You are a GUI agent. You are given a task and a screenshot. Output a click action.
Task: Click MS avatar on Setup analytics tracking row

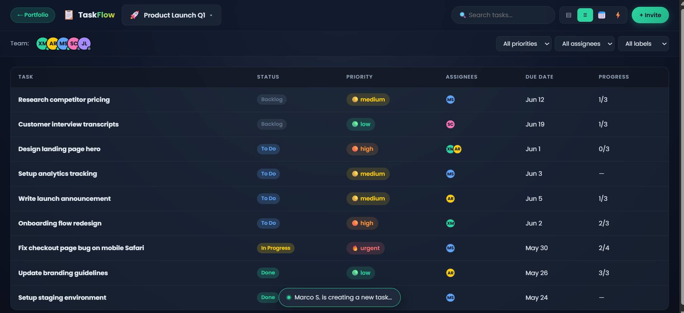[450, 174]
